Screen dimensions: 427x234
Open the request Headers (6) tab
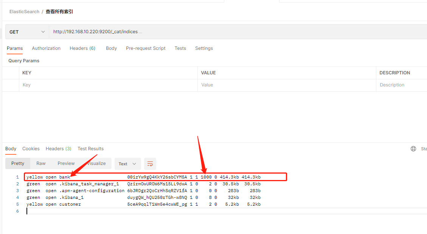coord(82,48)
